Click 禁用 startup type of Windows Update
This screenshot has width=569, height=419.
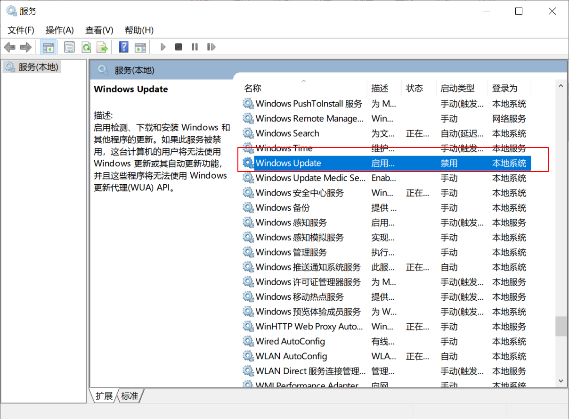tap(449, 164)
